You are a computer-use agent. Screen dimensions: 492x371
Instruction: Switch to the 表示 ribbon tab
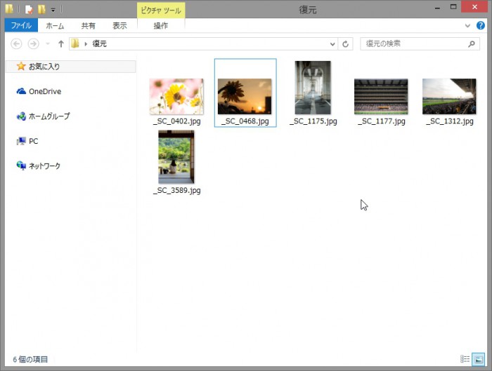pos(120,26)
